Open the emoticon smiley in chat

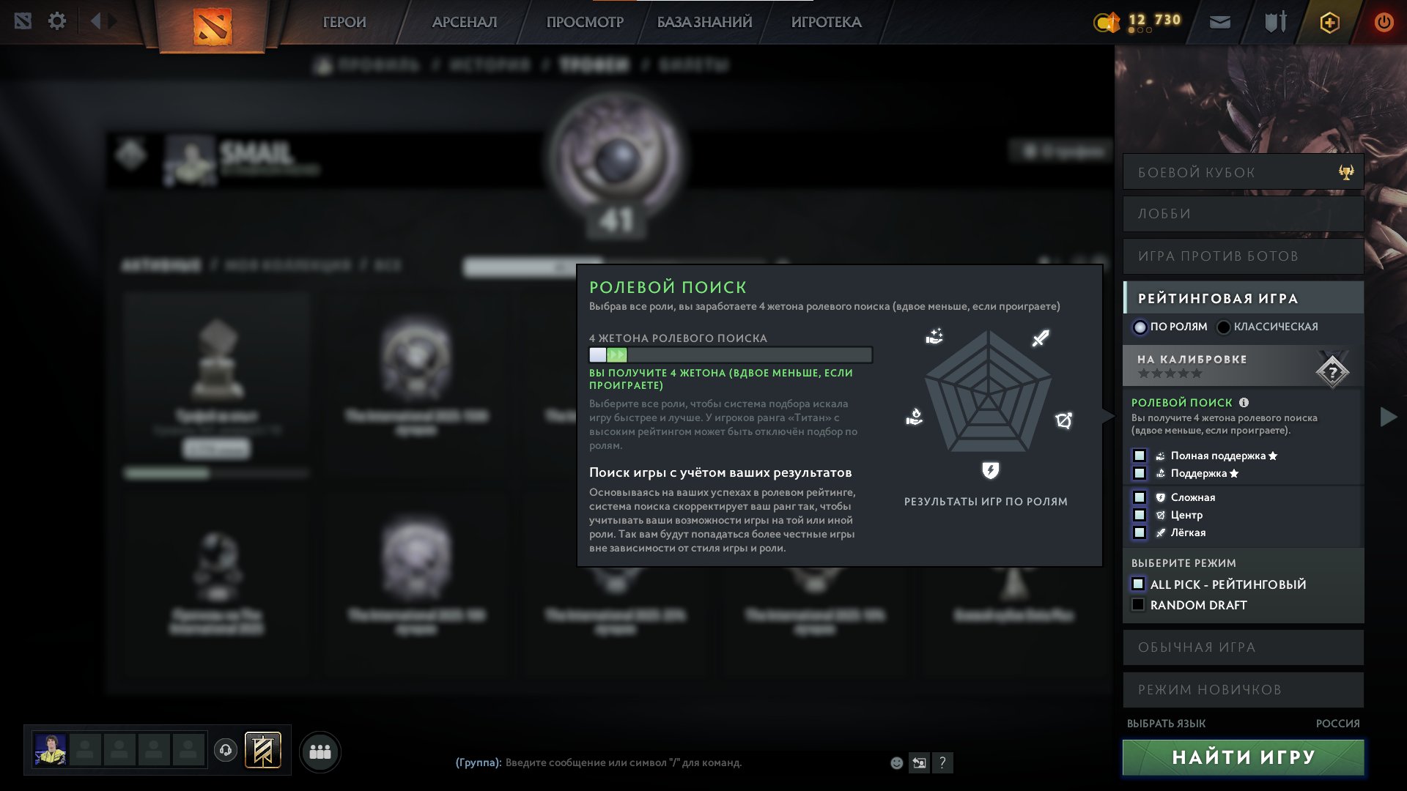tap(896, 762)
